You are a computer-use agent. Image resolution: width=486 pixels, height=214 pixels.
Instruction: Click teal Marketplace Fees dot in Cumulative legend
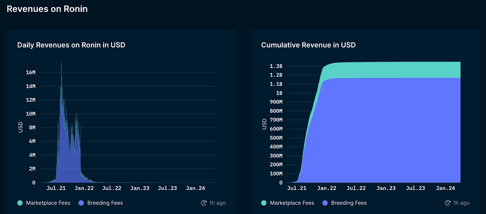[264, 203]
